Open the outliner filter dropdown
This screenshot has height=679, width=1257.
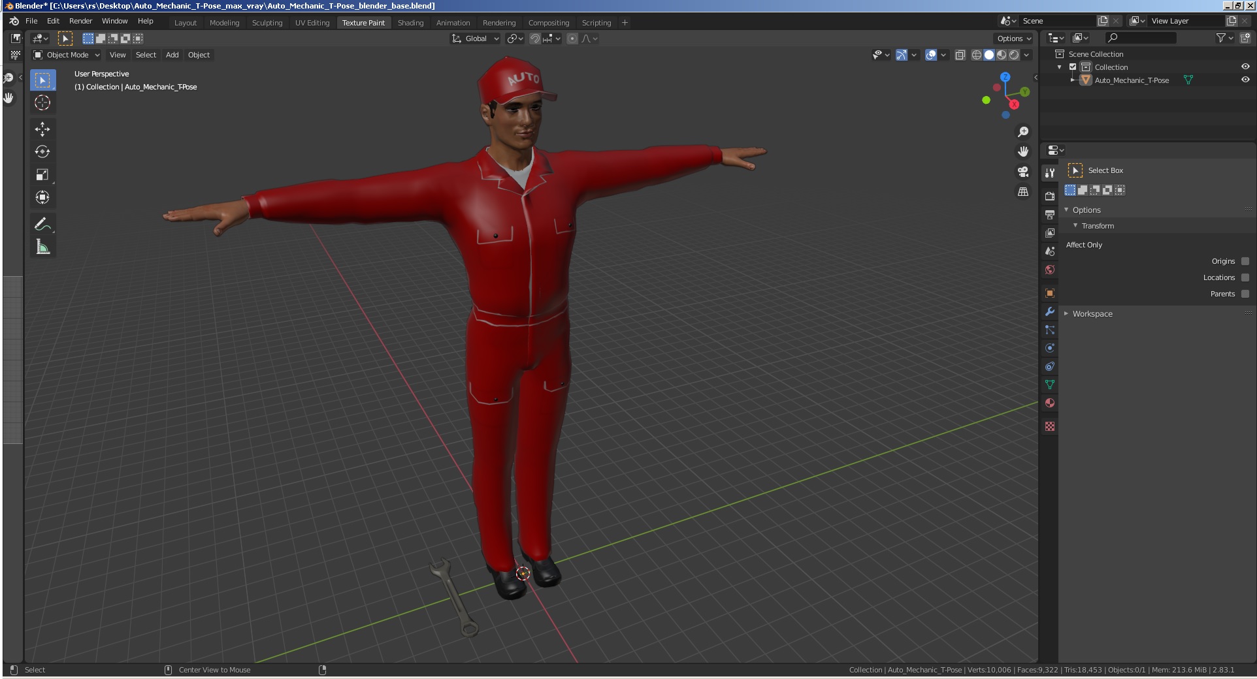pos(1224,39)
